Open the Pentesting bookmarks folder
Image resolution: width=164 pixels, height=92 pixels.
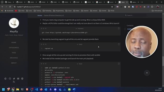coord(47,11)
